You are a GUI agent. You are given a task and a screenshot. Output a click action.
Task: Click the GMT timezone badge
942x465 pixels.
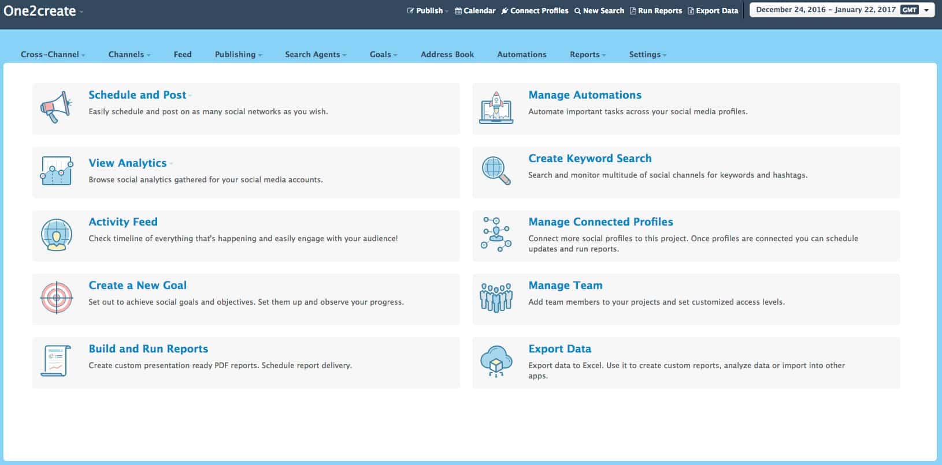point(910,10)
